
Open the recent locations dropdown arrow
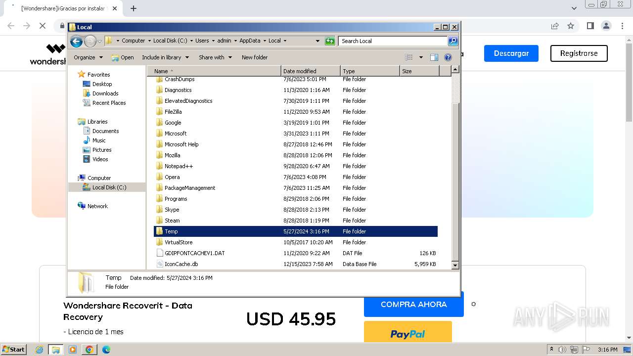(99, 41)
